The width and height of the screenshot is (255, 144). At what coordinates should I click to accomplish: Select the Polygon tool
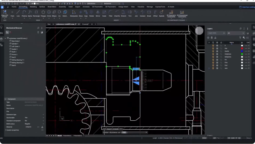tap(43, 13)
